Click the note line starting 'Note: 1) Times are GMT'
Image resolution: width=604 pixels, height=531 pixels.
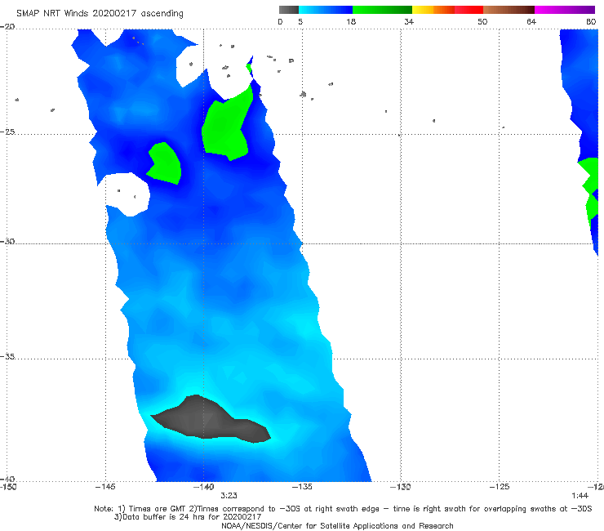(x=343, y=509)
